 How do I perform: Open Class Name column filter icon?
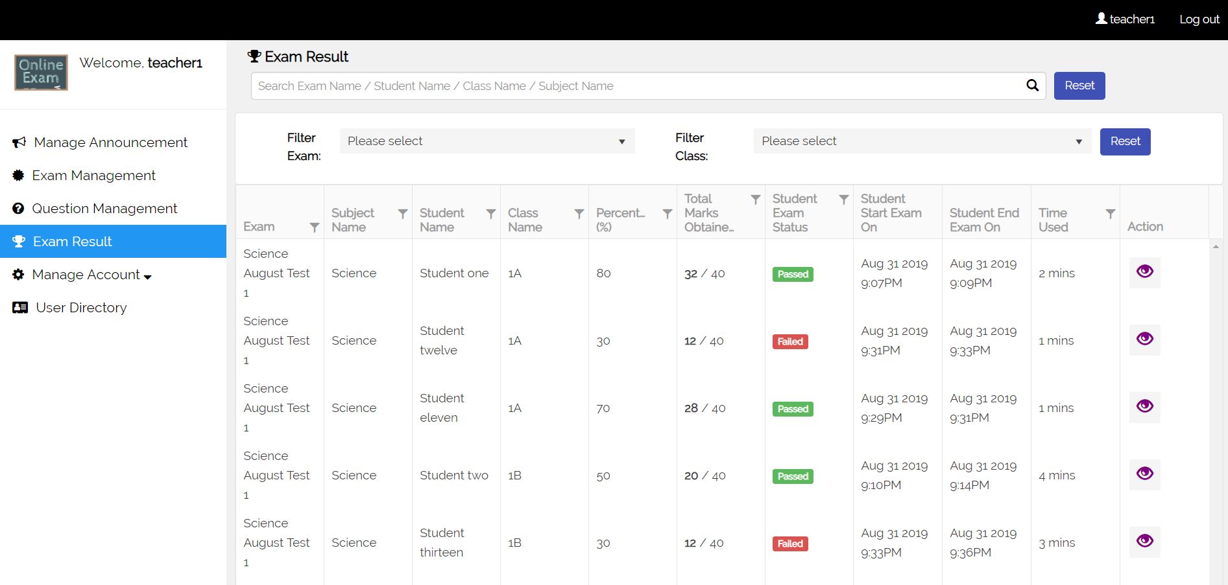(x=579, y=214)
